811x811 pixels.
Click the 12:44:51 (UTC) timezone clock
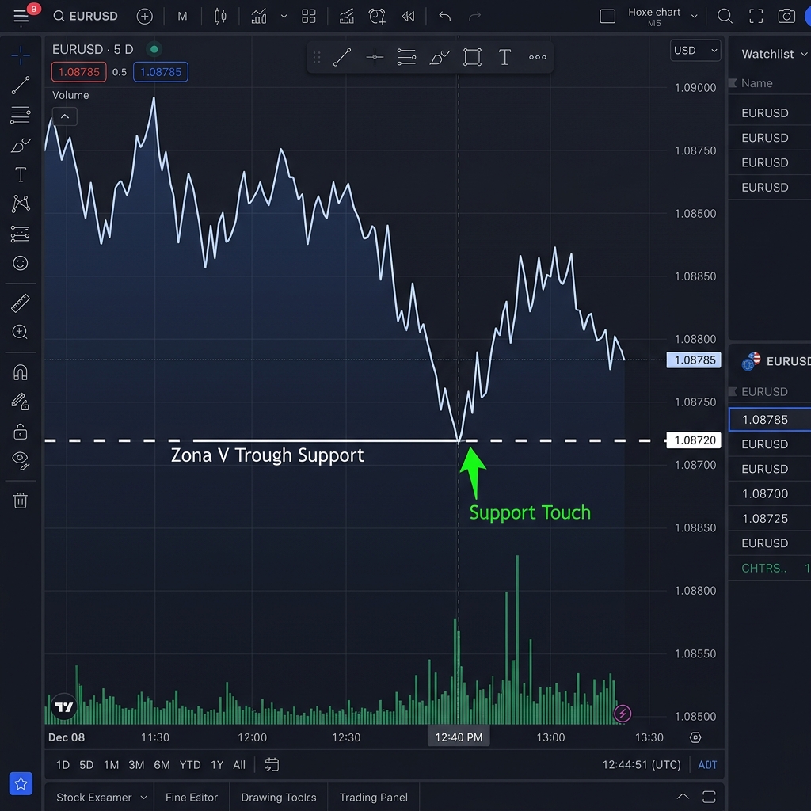tap(642, 765)
